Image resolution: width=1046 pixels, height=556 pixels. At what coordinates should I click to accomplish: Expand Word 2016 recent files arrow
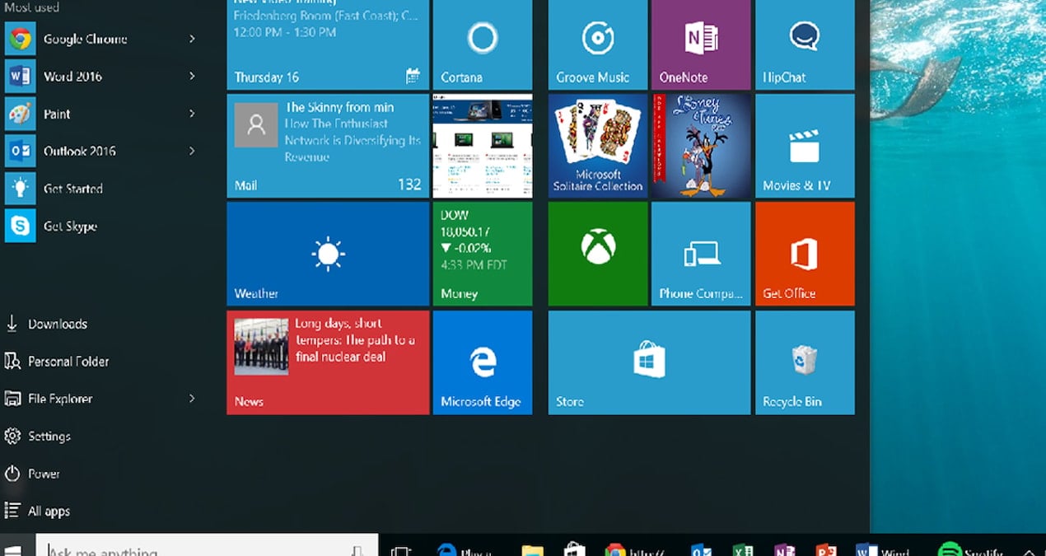click(x=192, y=77)
